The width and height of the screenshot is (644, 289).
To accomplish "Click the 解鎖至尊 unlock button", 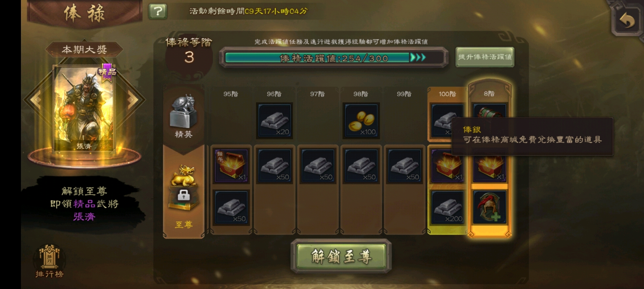I will pos(341,256).
